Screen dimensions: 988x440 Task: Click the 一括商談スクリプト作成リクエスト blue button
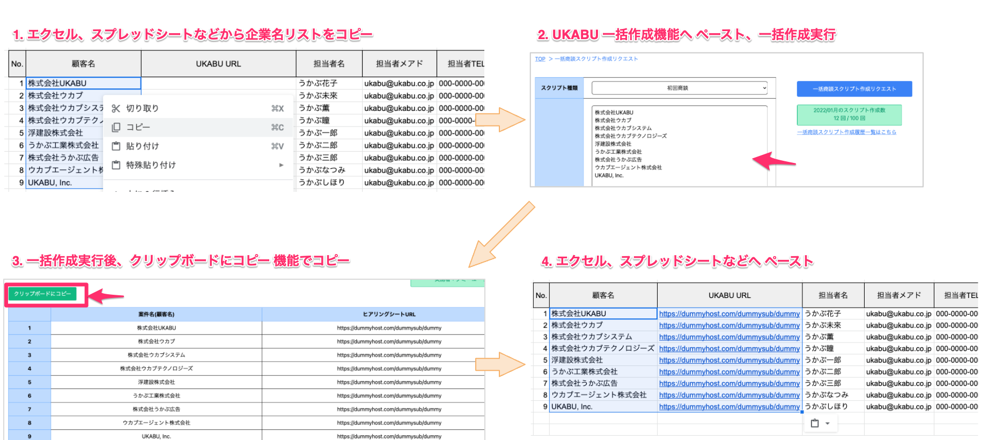point(854,89)
